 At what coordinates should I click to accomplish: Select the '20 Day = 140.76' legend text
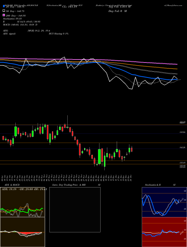tap(15, 7)
